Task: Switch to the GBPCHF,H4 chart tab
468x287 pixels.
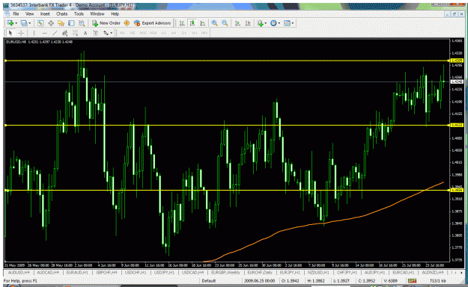Action: (x=106, y=272)
